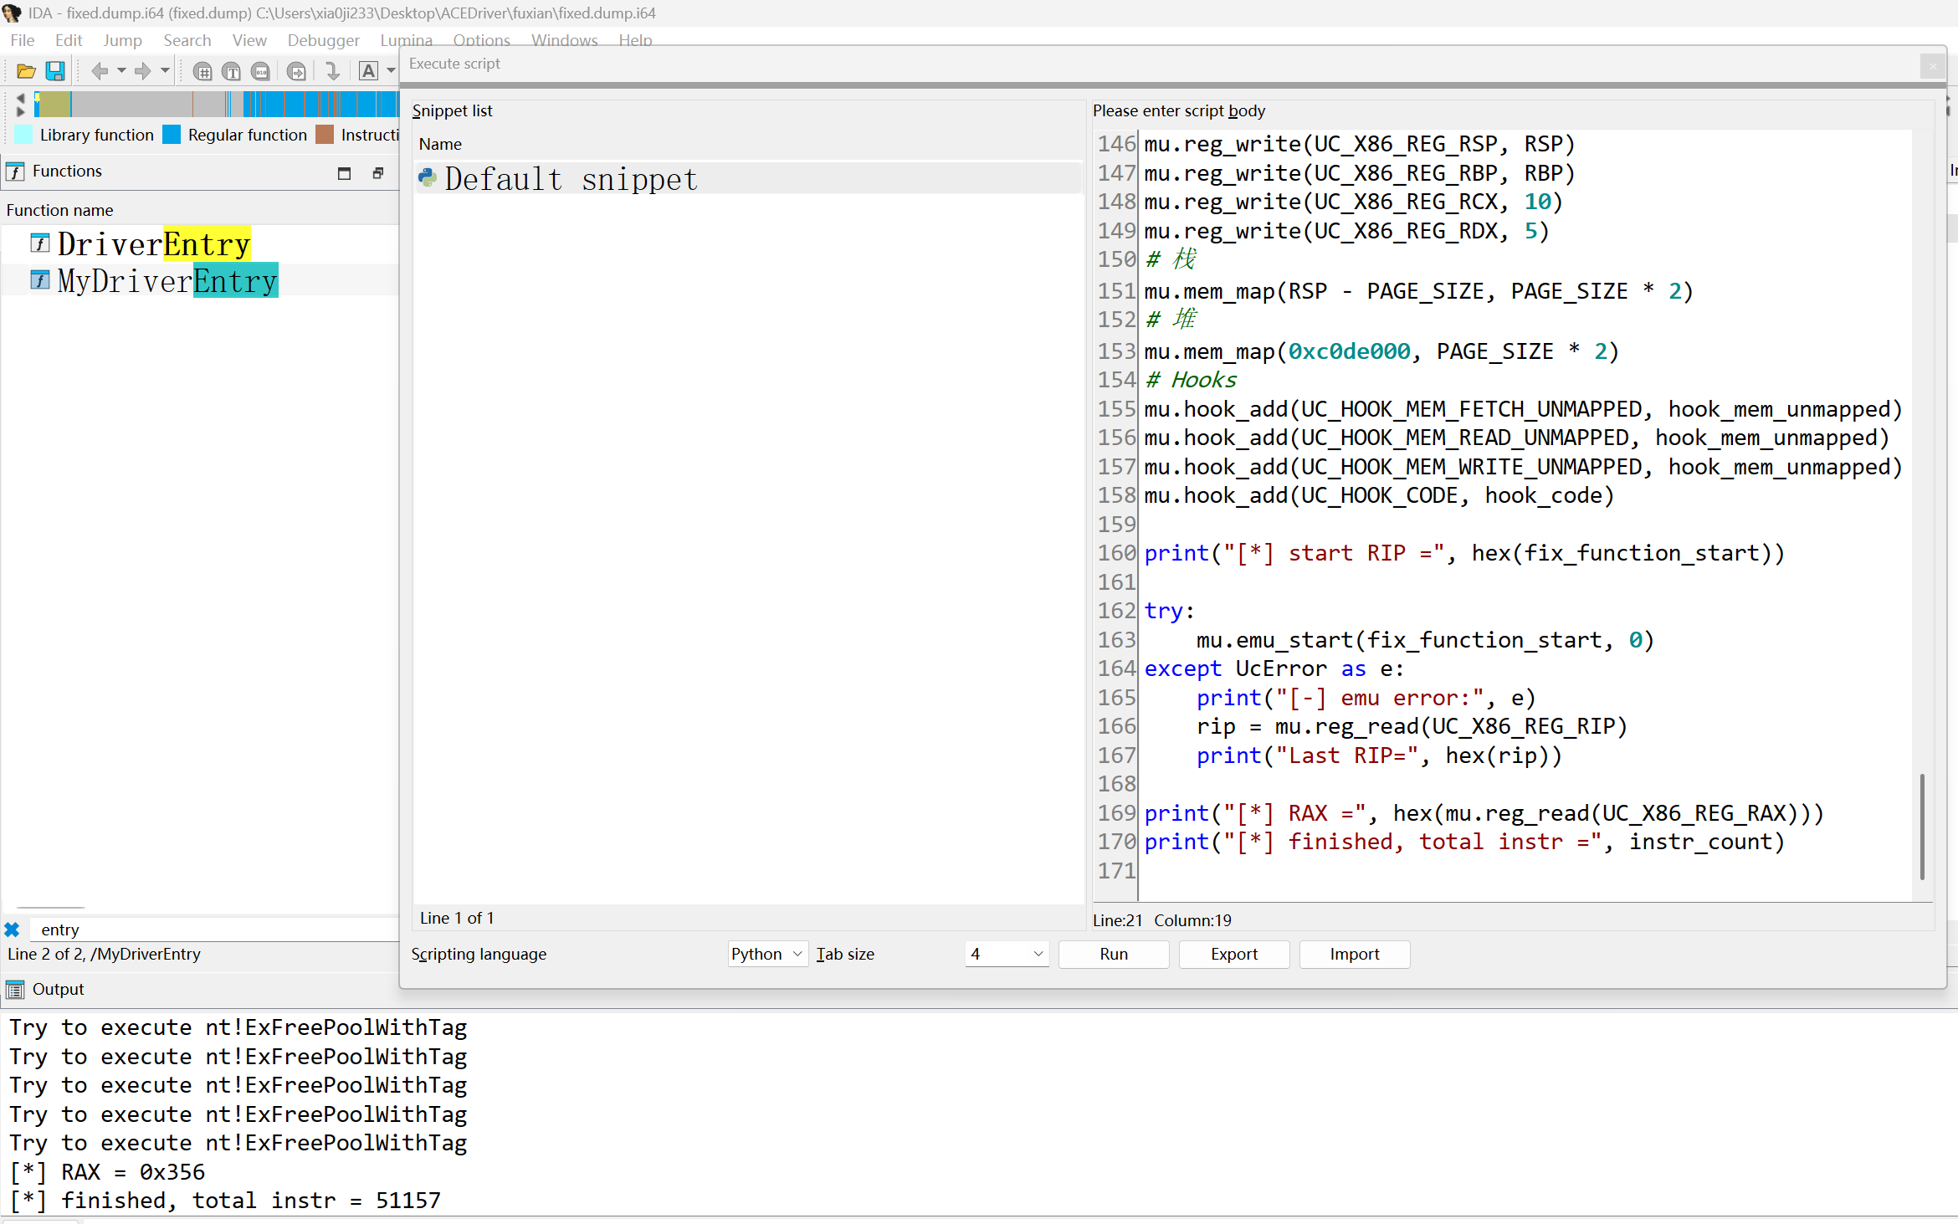1958x1224 pixels.
Task: Open the Debugger menu
Action: pos(323,40)
